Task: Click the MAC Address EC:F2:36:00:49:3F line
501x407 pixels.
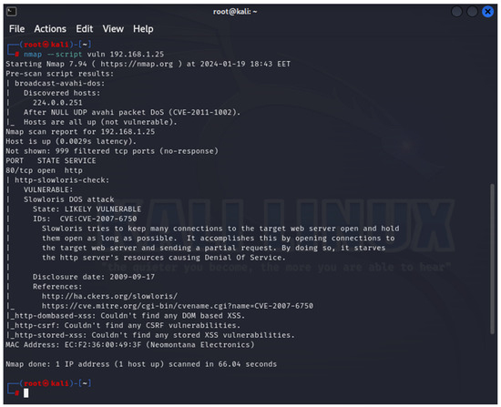Action: click(130, 345)
